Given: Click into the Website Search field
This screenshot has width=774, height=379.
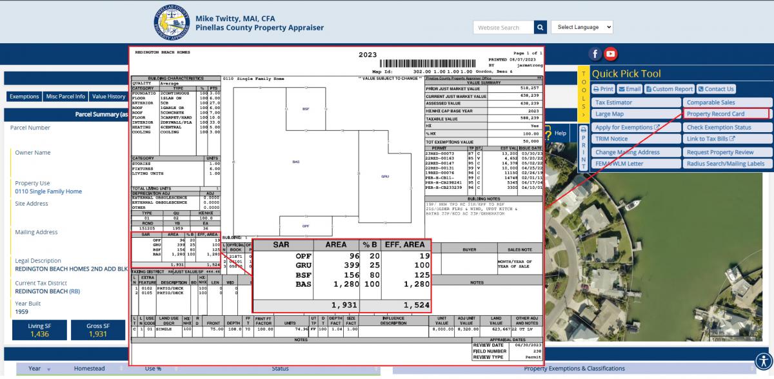Looking at the screenshot, I should point(503,28).
